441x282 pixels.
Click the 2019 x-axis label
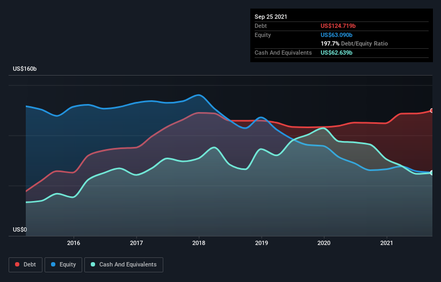click(x=262, y=243)
